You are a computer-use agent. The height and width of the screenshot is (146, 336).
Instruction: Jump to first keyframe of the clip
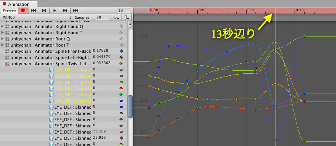pos(34,10)
